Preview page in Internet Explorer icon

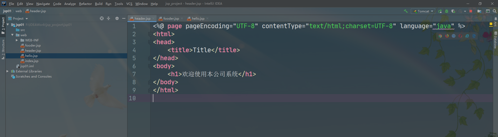click(467, 36)
